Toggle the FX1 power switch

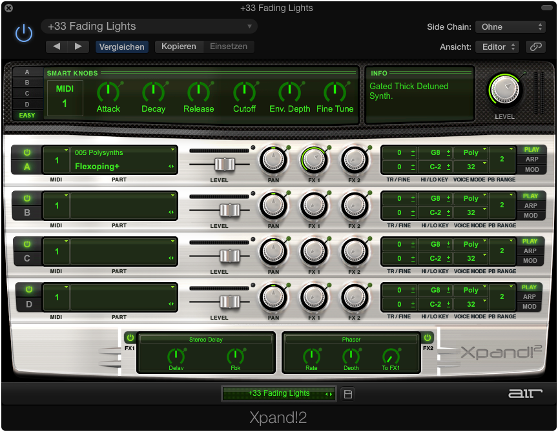[x=130, y=338]
